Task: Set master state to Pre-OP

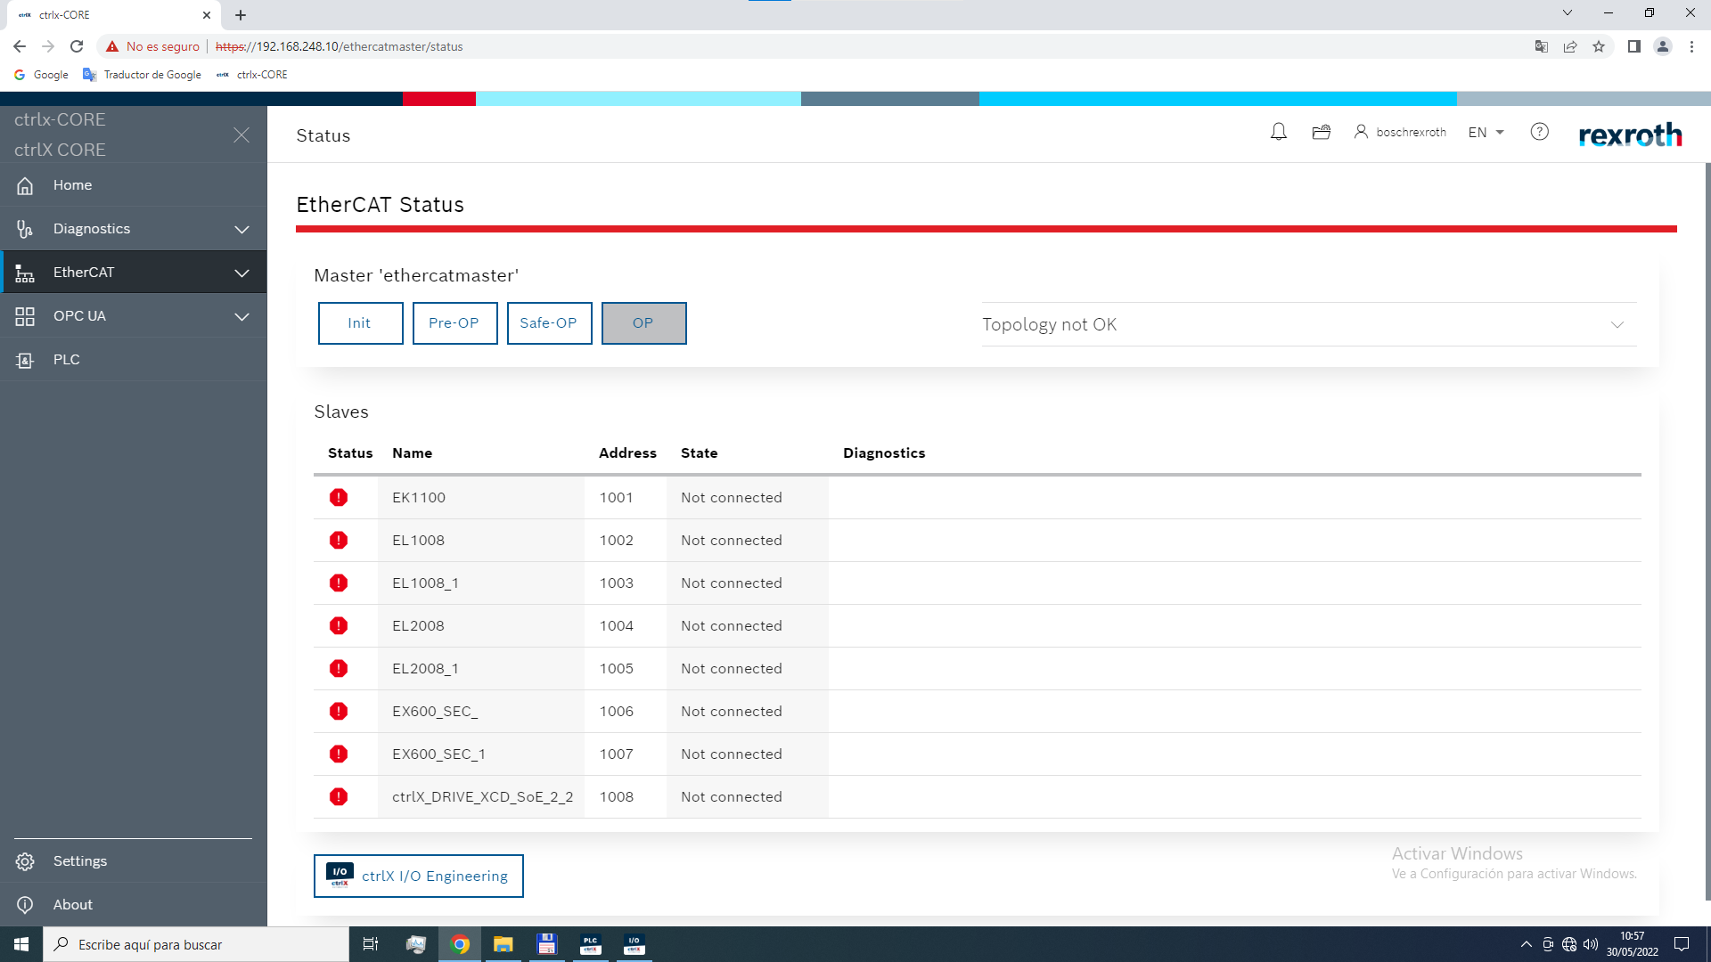Action: click(x=454, y=323)
